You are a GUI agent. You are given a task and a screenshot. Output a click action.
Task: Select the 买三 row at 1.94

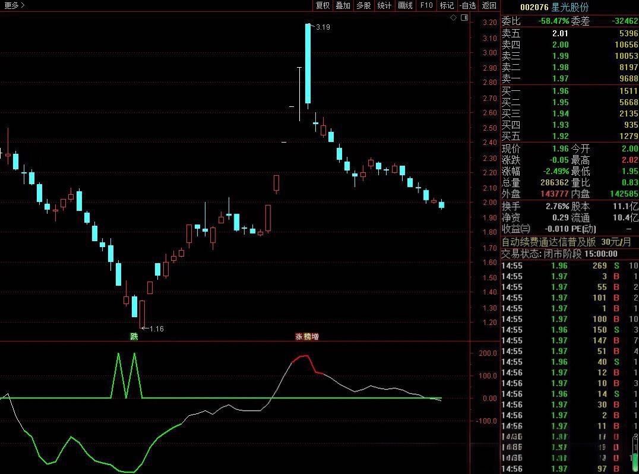570,113
